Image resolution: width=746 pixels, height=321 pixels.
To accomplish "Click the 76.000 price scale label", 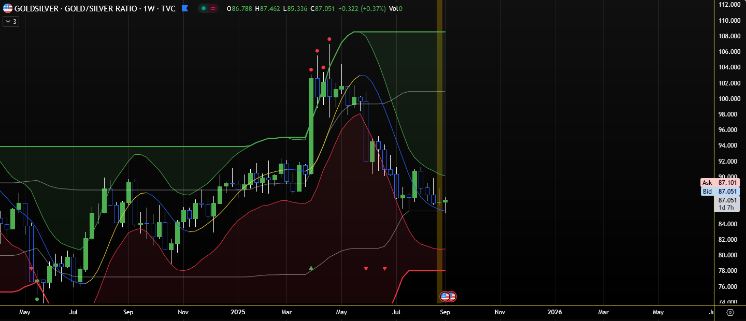I will pos(728,286).
